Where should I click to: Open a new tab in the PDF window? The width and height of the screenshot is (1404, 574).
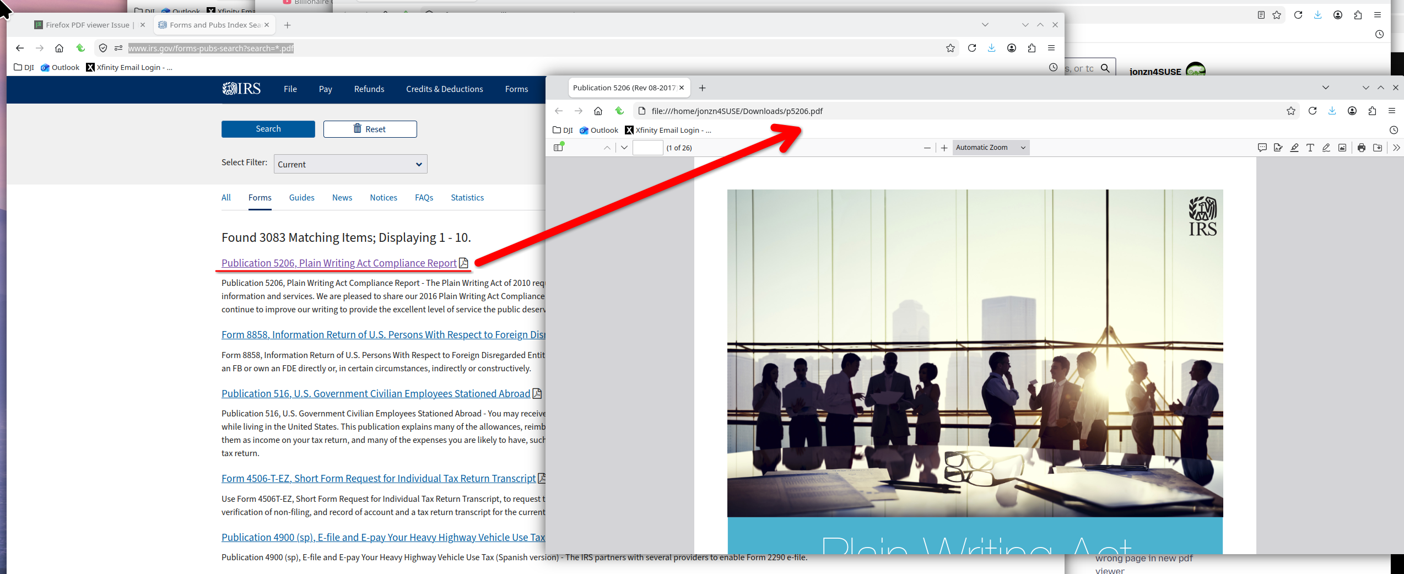pos(702,88)
